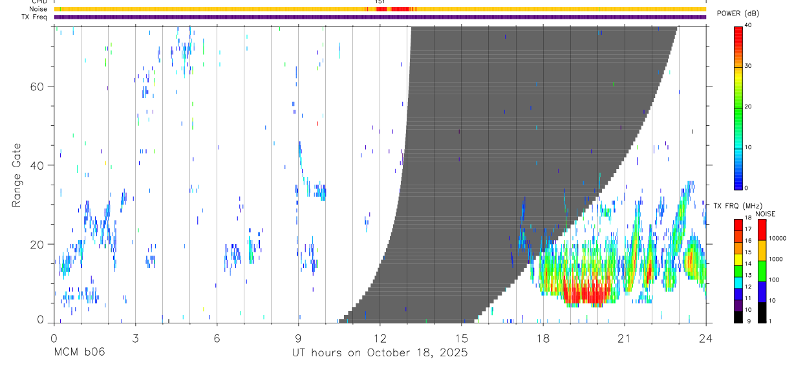
Task: Click the 12 hour tick on UT axis
Action: click(380, 338)
